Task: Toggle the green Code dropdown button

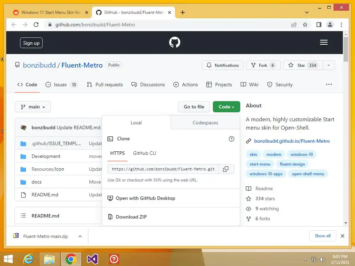Action: tap(226, 107)
